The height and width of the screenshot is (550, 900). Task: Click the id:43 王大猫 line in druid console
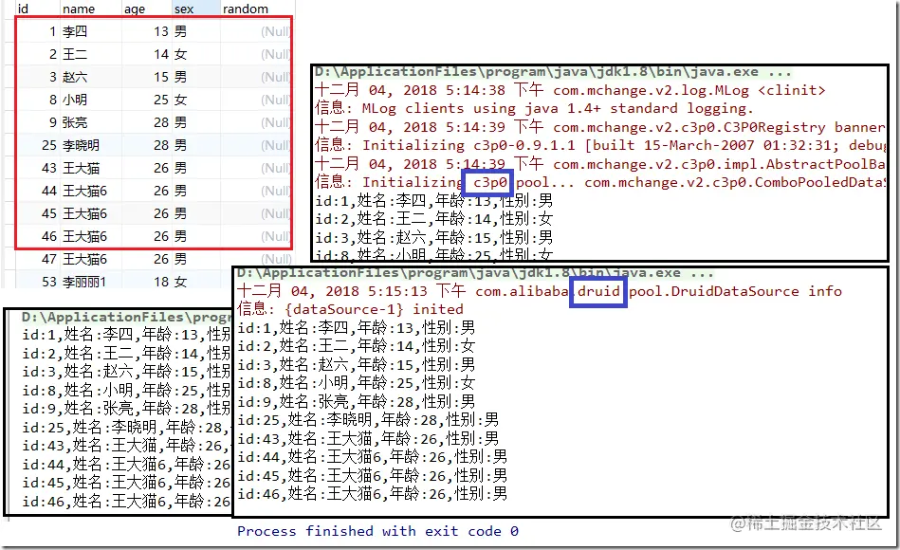[368, 439]
